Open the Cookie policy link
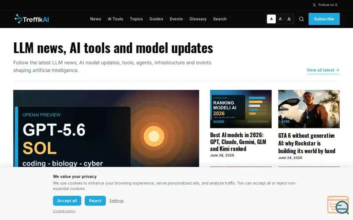Image resolution: width=353 pixels, height=220 pixels. click(x=64, y=211)
